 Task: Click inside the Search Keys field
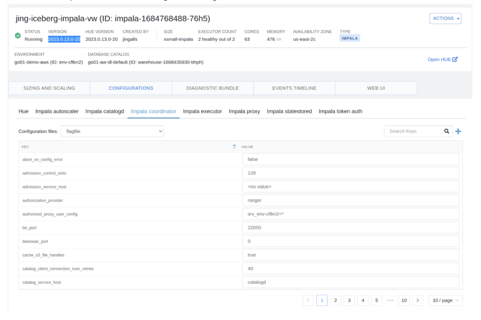pyautogui.click(x=413, y=131)
